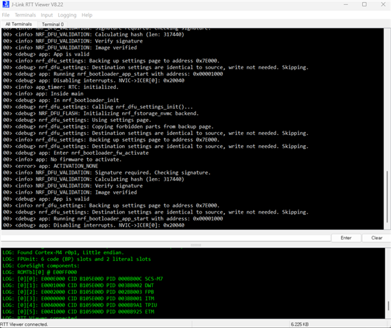Select 'Found Cortex-M4 r0p1, Little endian.' log line
Screen dimensions: 391x328
[x=63, y=253]
